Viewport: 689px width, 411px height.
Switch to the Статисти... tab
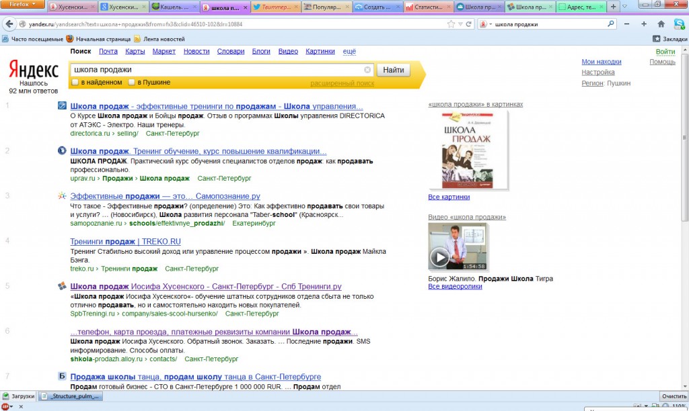coord(429,7)
